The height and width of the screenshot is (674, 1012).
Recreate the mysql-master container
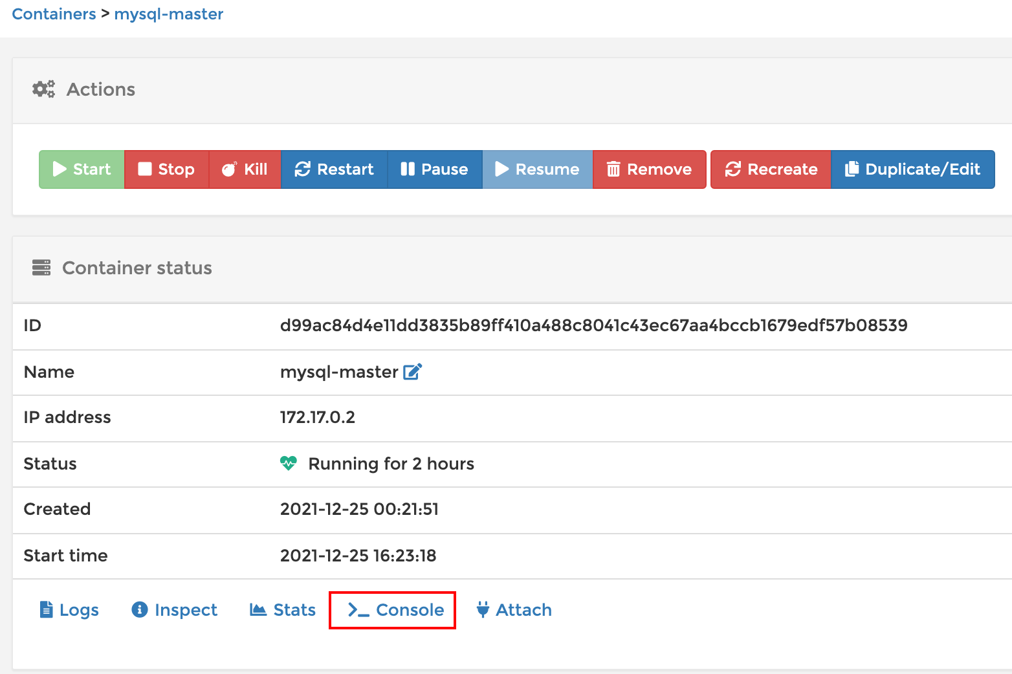click(770, 169)
